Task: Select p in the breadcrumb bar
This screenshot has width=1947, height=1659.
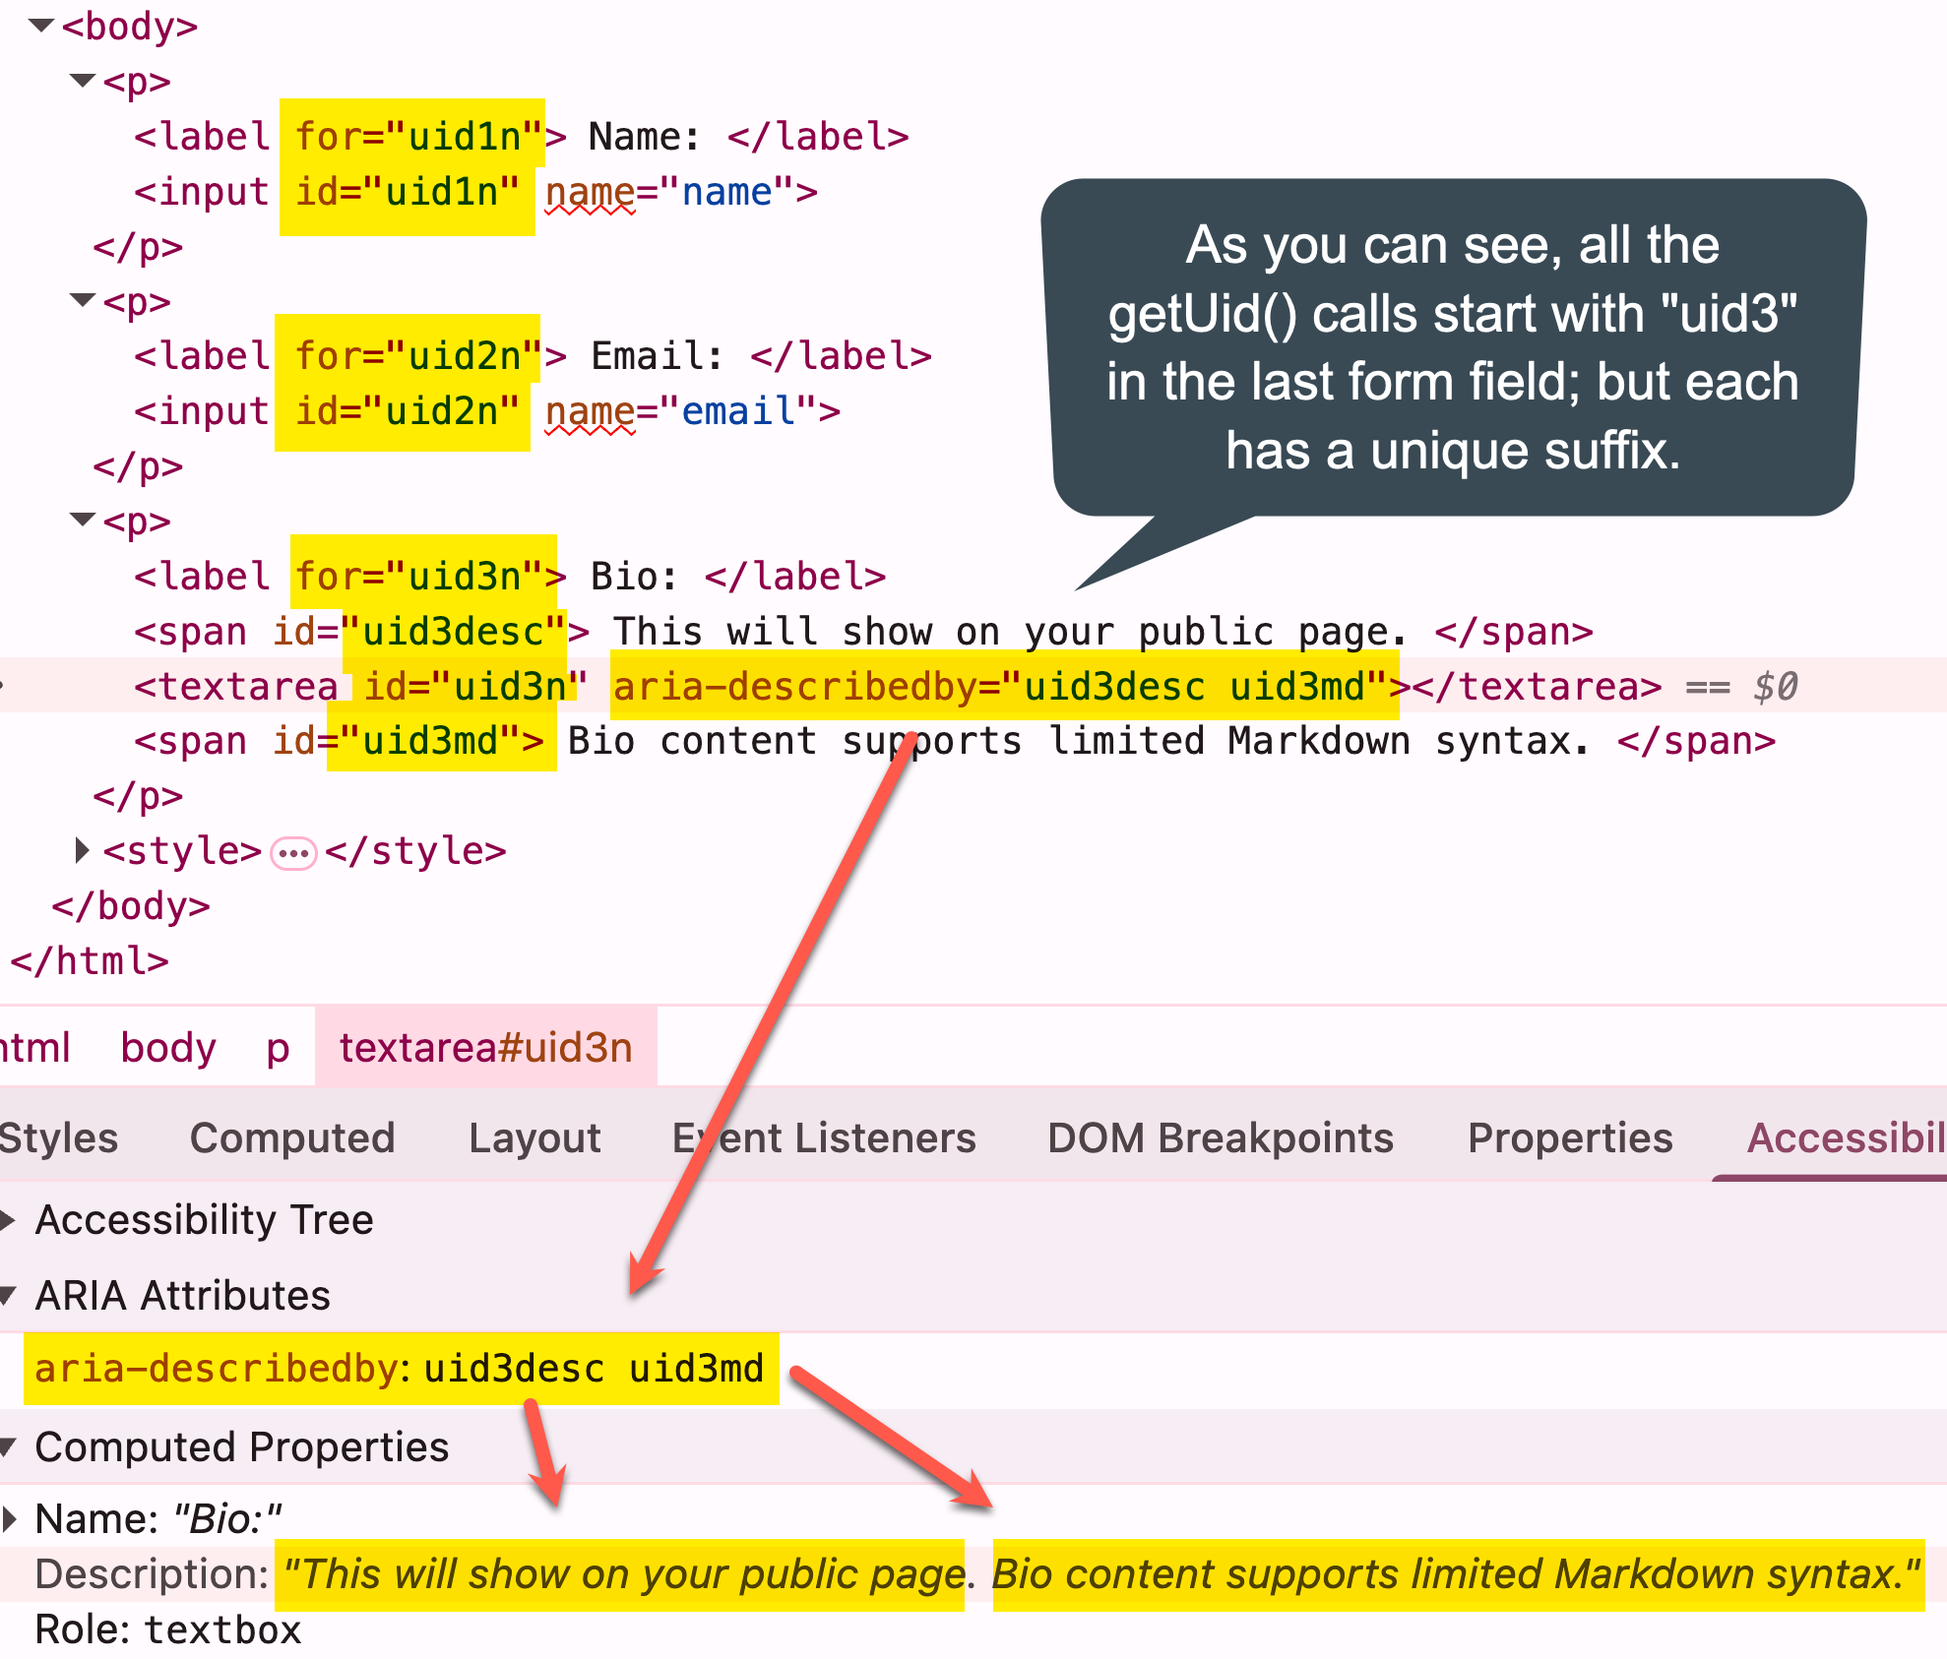Action: [x=277, y=1047]
